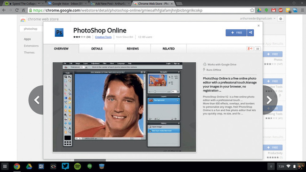Open the Creative Tools category link
Image resolution: width=306 pixels, height=172 pixels.
(103, 37)
